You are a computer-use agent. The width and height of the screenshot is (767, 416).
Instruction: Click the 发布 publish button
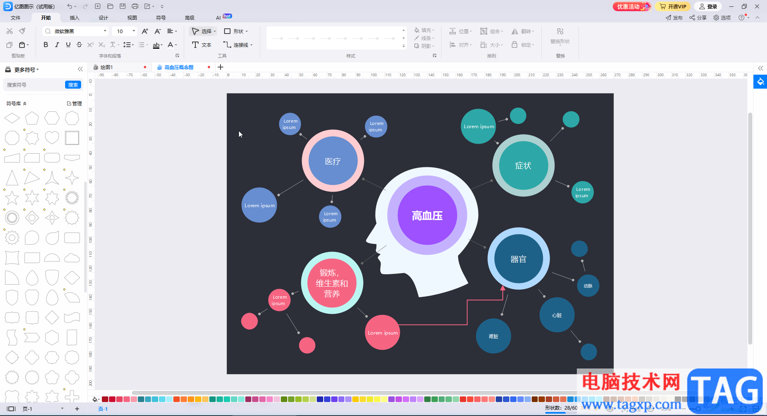[x=674, y=18]
